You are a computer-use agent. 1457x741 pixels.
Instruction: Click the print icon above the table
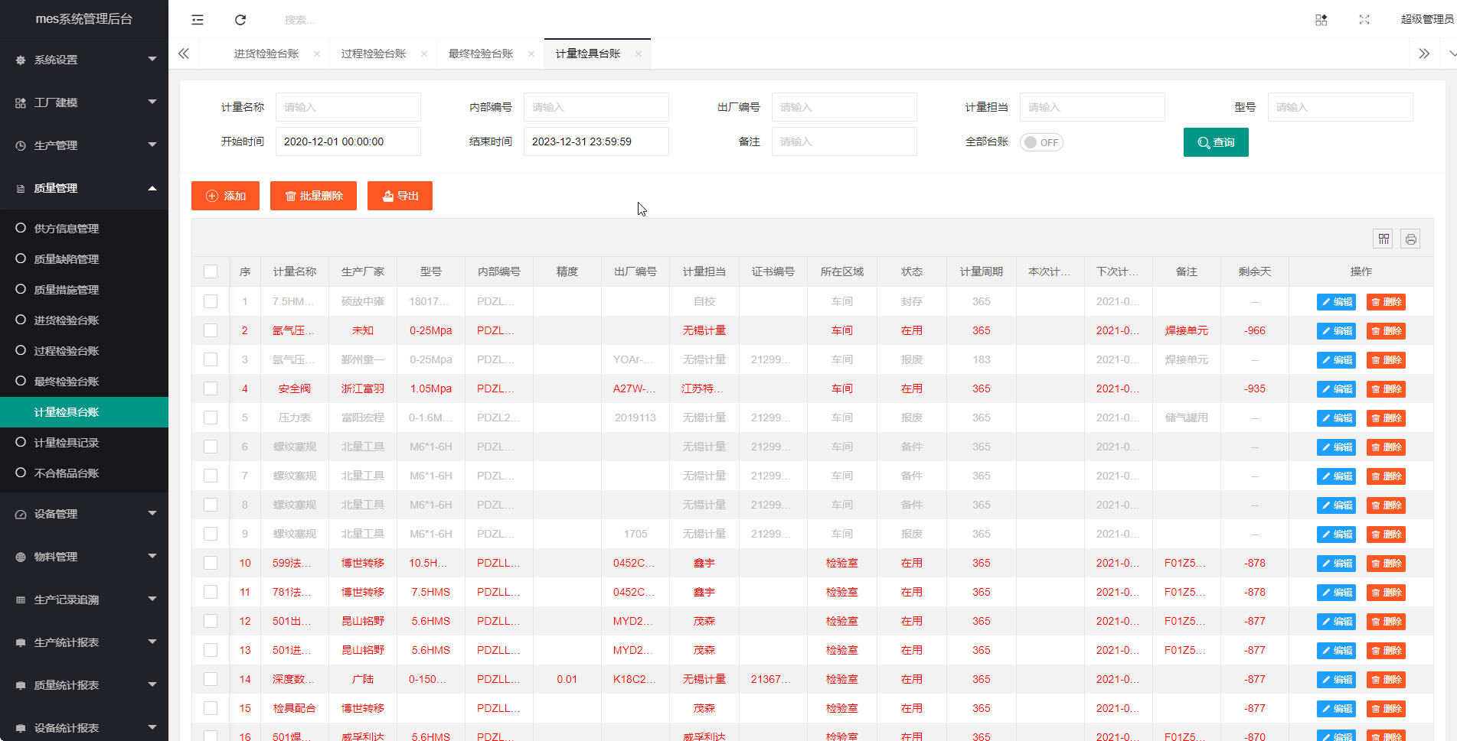pyautogui.click(x=1411, y=239)
